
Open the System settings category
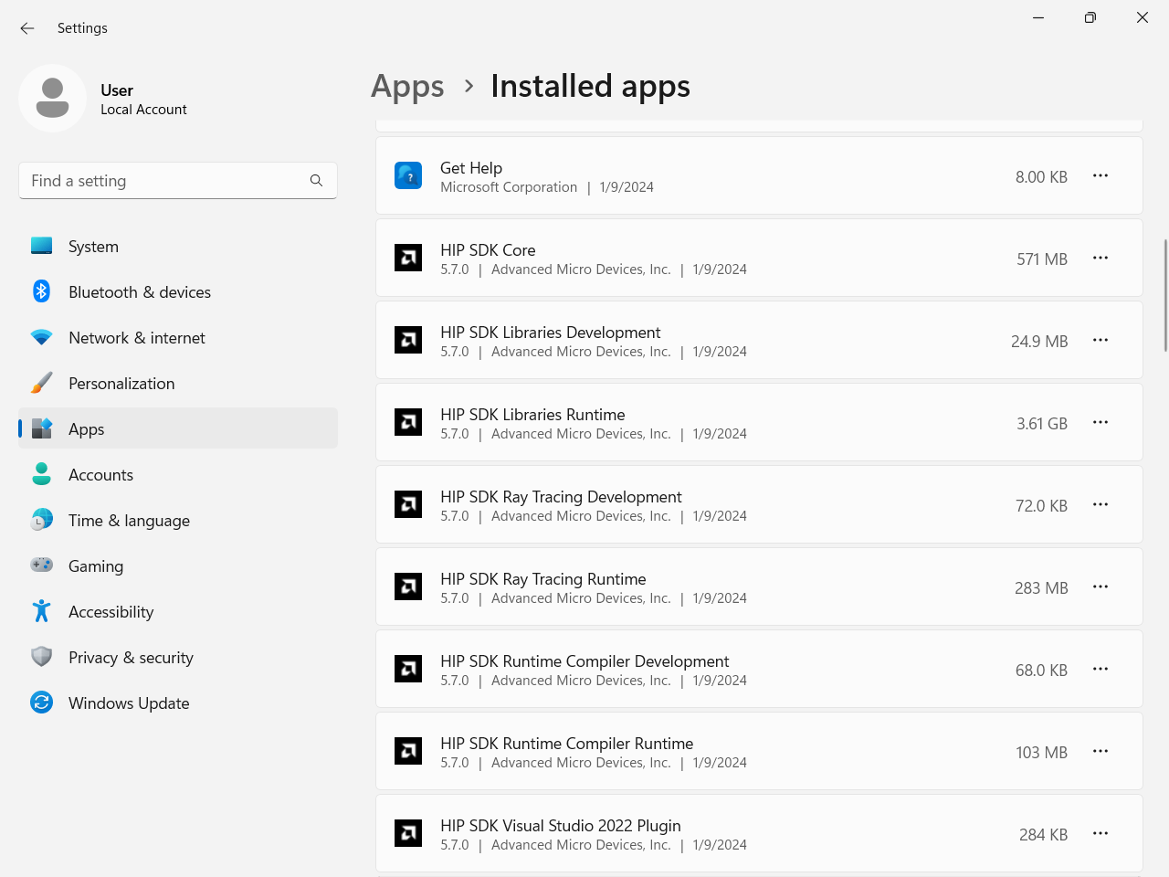click(93, 247)
